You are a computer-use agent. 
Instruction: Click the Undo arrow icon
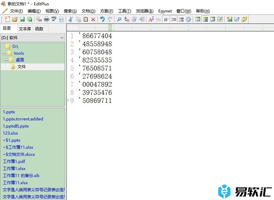[102, 19]
